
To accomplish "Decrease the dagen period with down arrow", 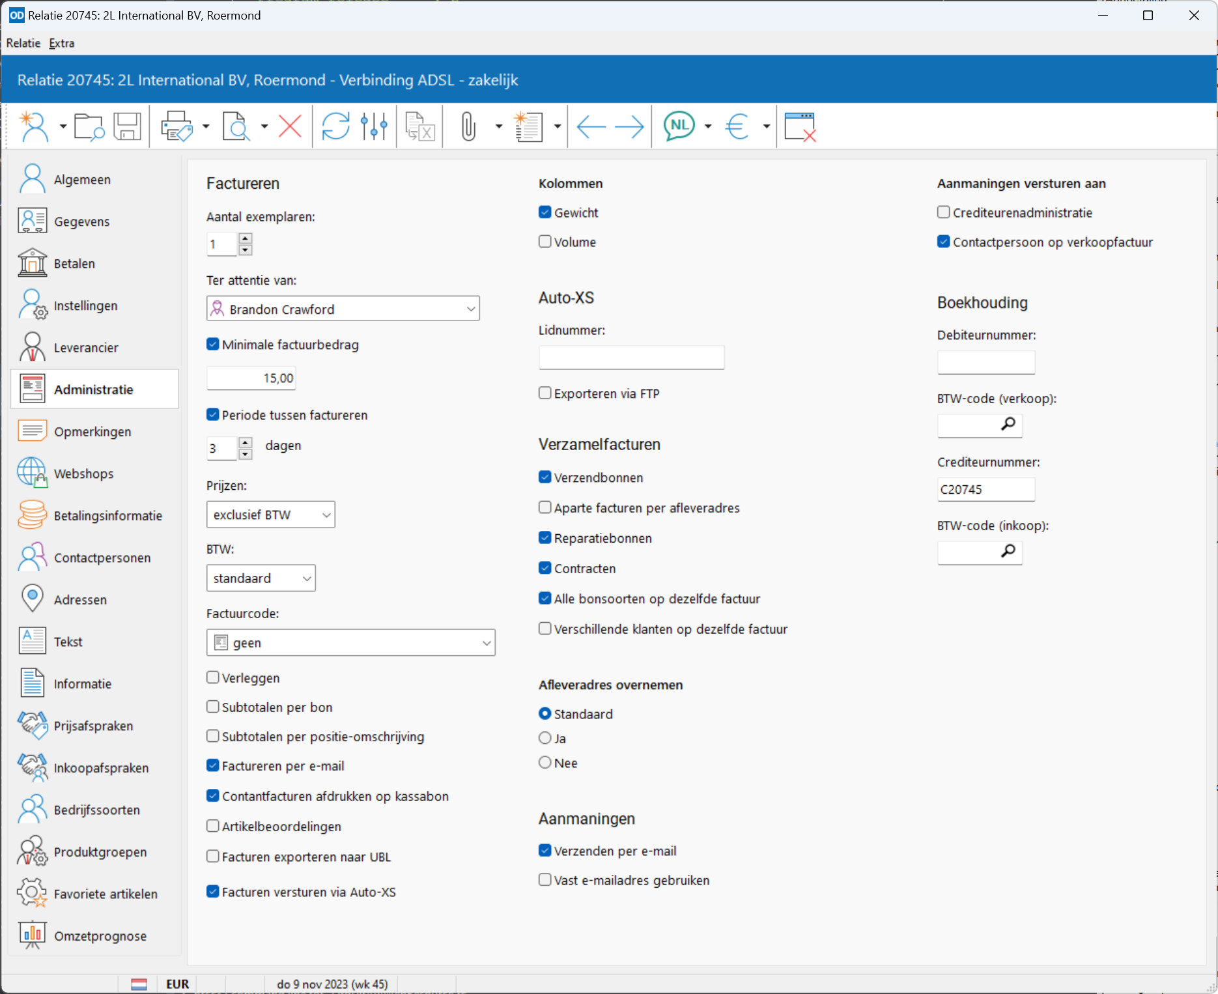I will [x=246, y=454].
